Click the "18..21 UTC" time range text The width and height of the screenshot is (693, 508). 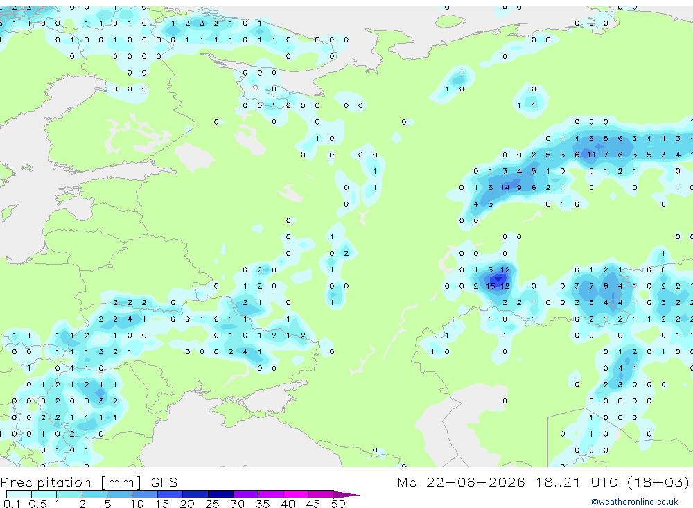point(578,482)
